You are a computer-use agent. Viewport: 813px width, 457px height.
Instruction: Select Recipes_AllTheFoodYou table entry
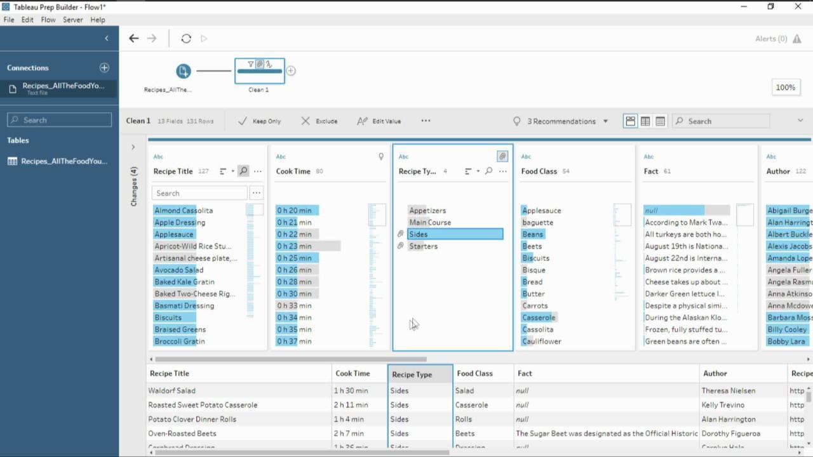point(58,161)
